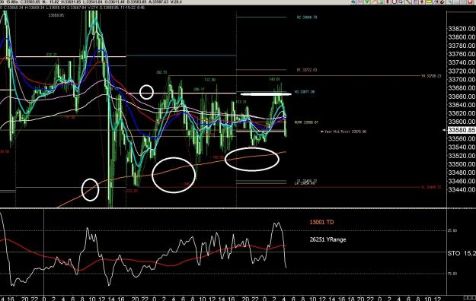Click the green check mark toolbar icon
The image size is (476, 301).
[x=367, y=2]
